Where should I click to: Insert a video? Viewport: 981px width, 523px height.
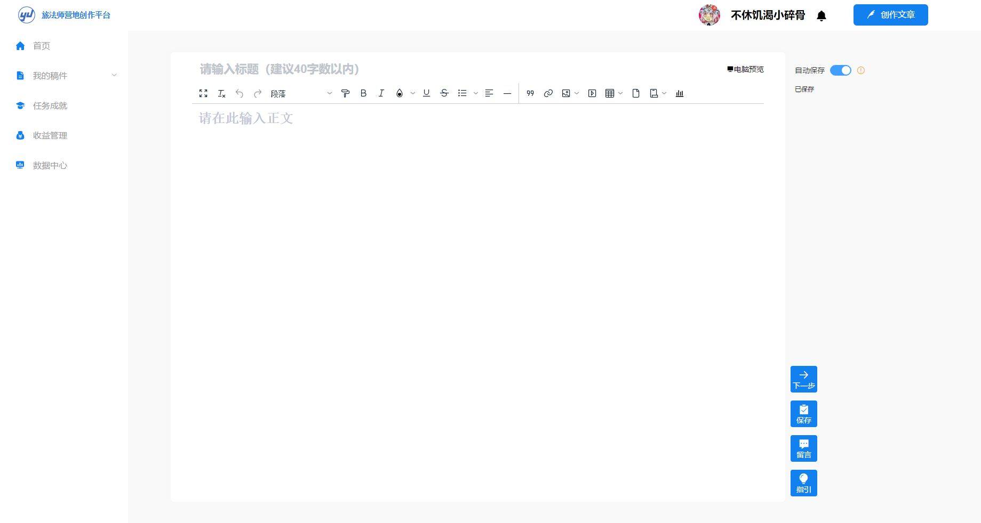click(592, 93)
